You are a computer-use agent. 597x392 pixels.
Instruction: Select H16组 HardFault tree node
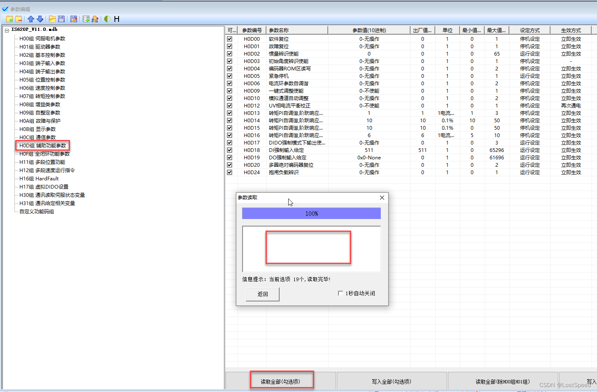click(x=39, y=179)
